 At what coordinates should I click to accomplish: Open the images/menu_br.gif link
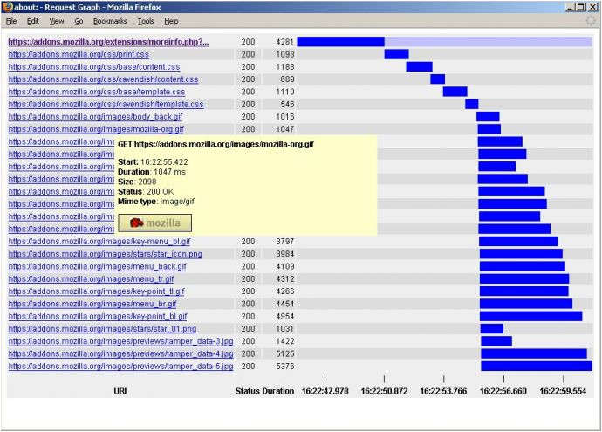click(92, 304)
